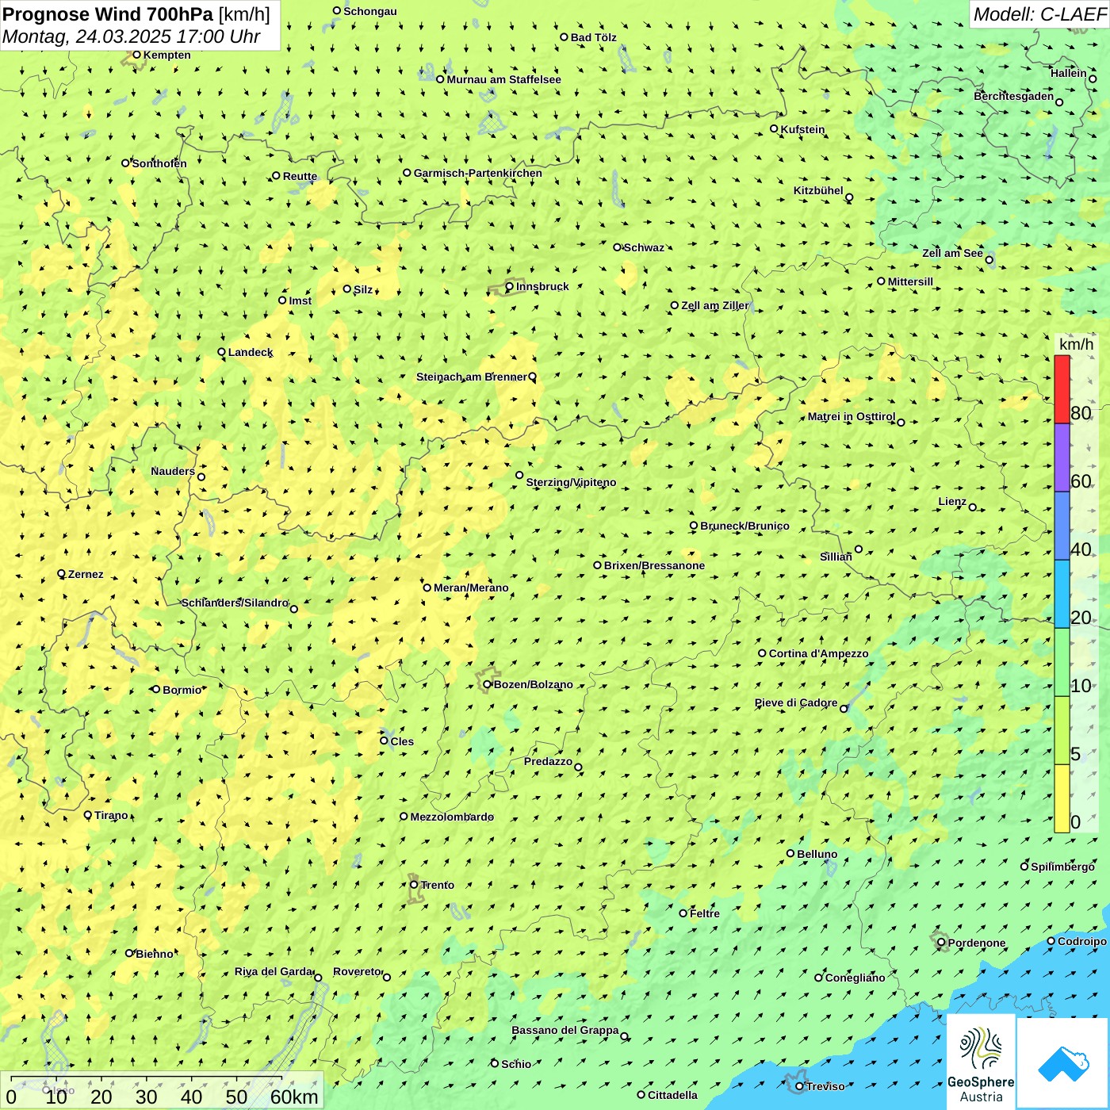Select the Bruneck/Brunico label
The width and height of the screenshot is (1110, 1110).
(744, 526)
